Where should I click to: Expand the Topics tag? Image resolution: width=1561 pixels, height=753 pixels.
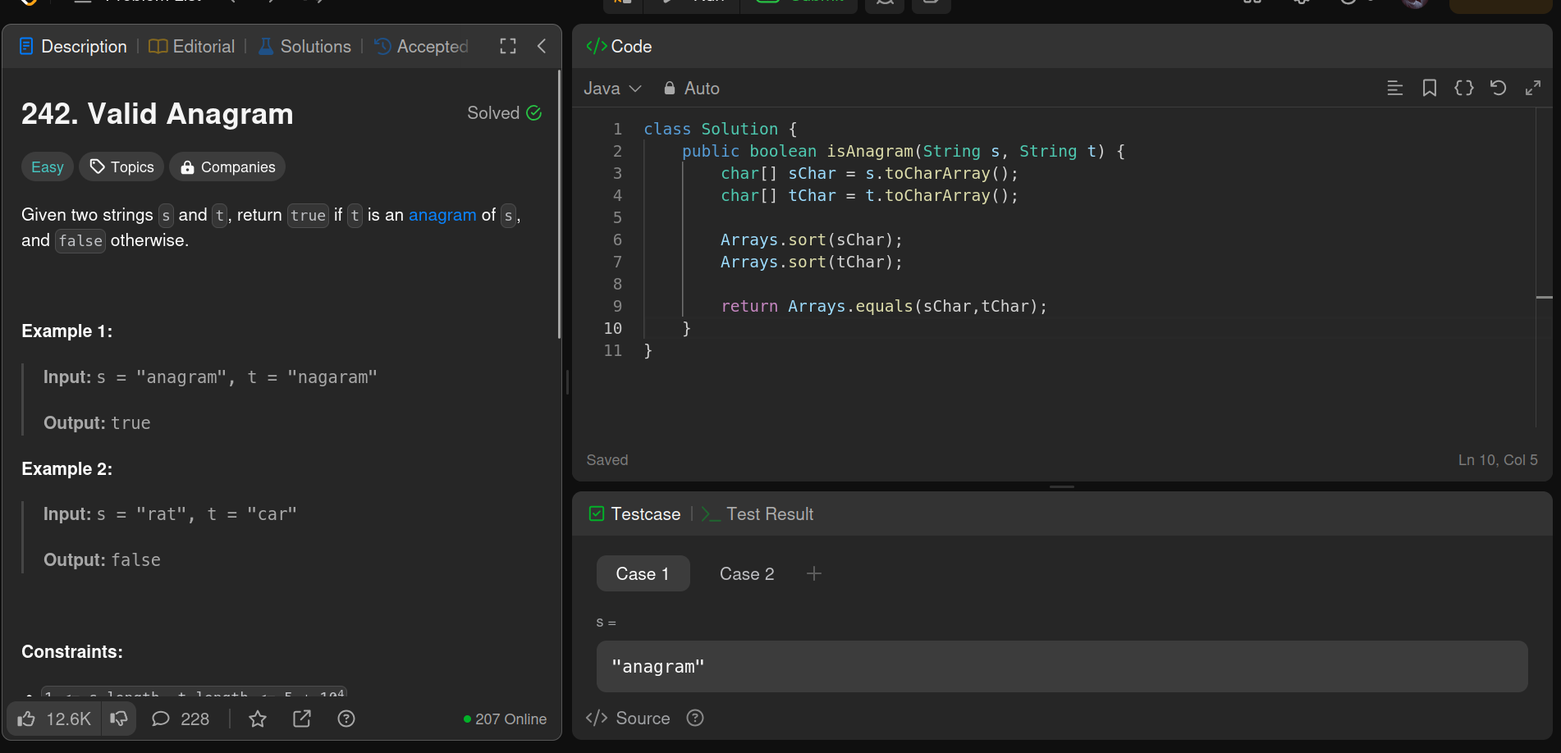point(122,167)
